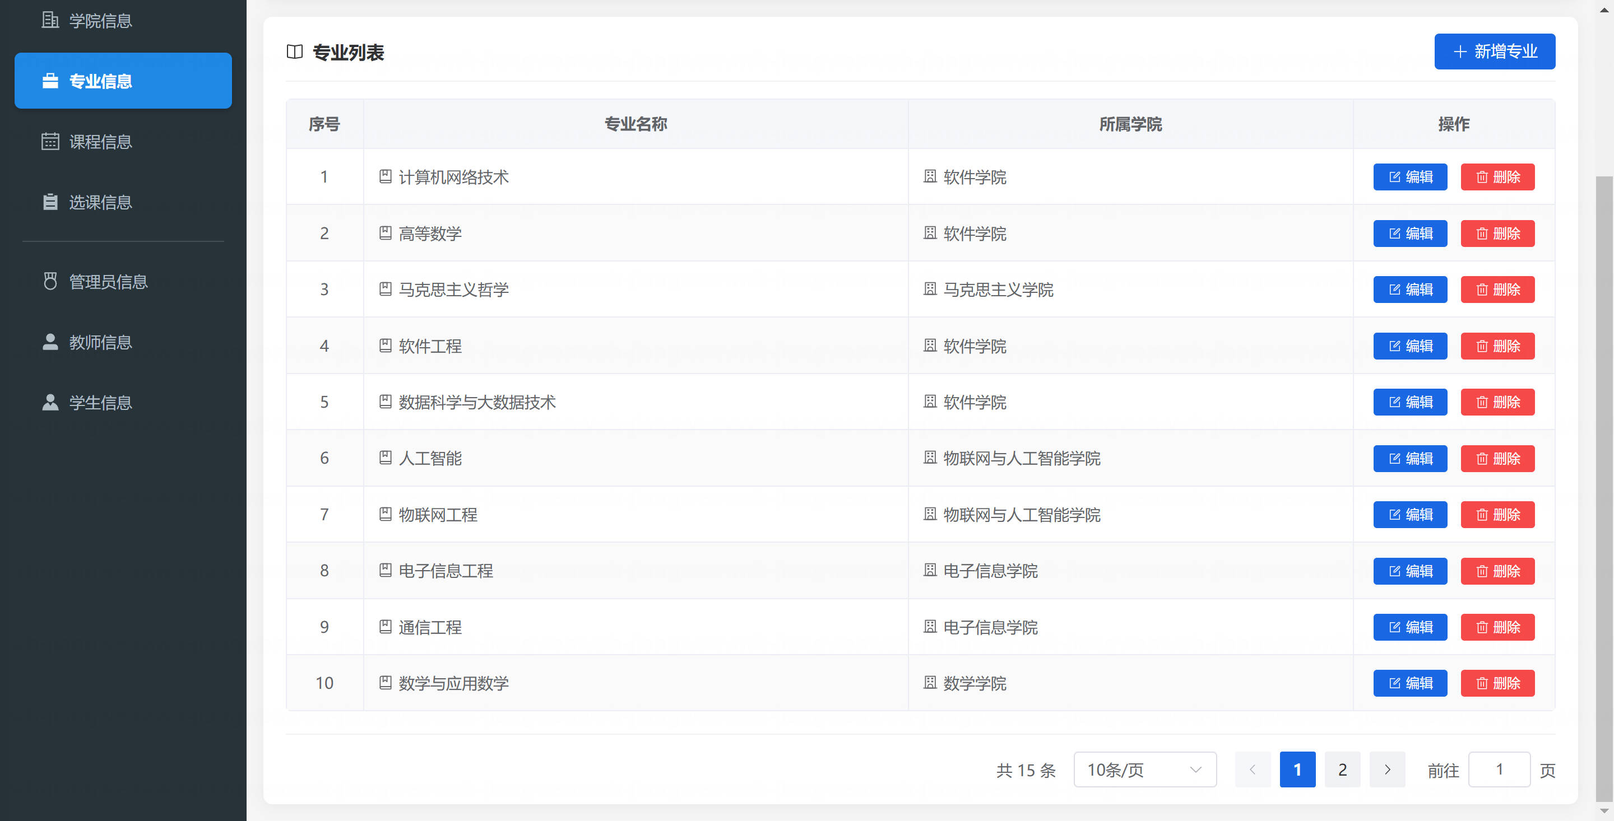Delete 数据科学与大数据技术 major
Screen dimensions: 1614x821
[1497, 402]
